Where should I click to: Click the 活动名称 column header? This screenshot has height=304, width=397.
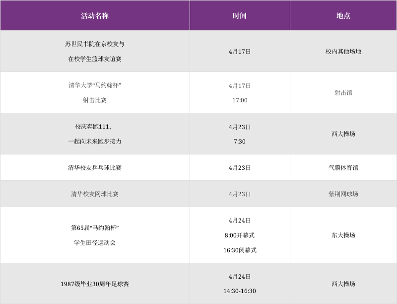[95, 16]
